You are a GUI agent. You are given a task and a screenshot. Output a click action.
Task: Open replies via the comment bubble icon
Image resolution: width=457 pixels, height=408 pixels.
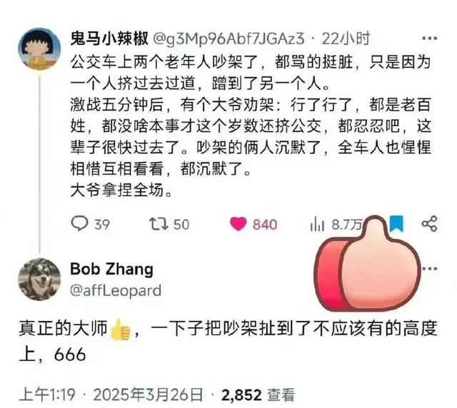(x=79, y=223)
